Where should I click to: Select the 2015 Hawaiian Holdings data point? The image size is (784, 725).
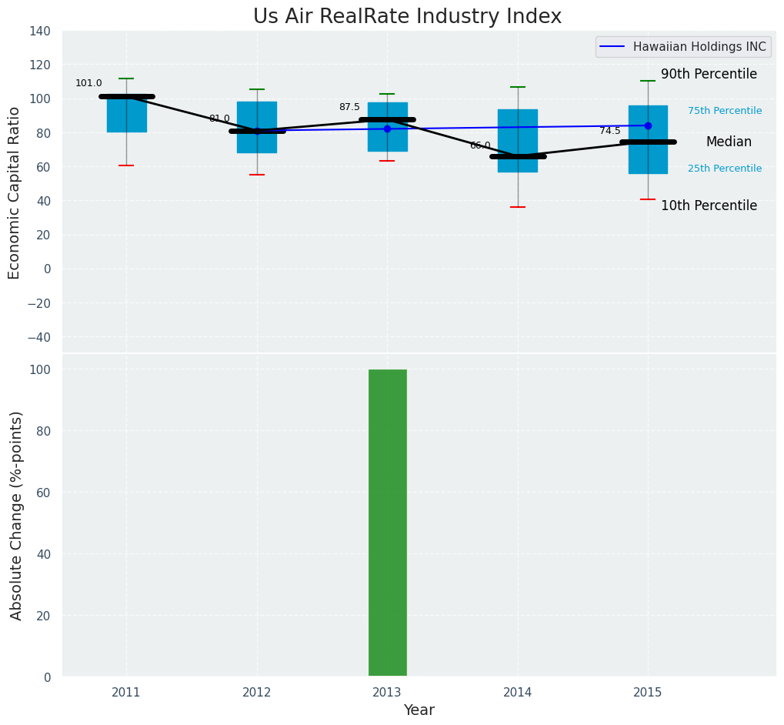pyautogui.click(x=648, y=125)
